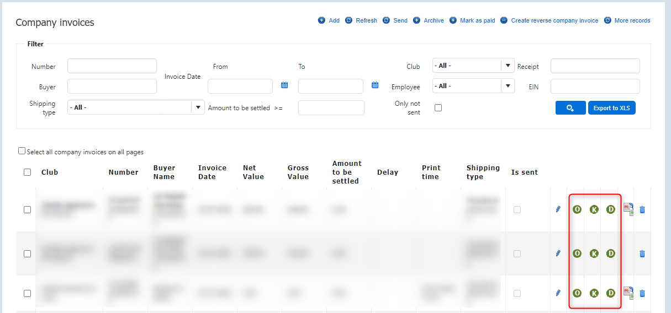Screen dimensions: 671x313
Task: Click the Export to XLS button
Action: (x=611, y=108)
